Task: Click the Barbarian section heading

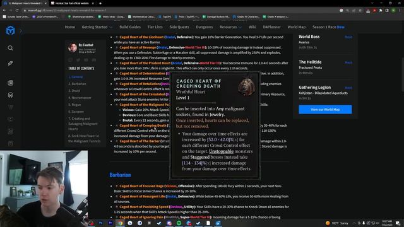Action: (120, 175)
